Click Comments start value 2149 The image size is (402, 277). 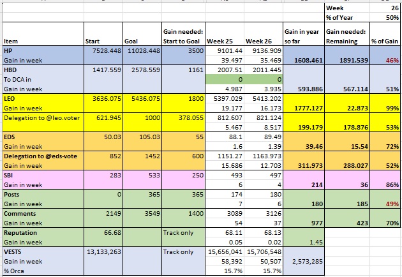tap(103, 213)
